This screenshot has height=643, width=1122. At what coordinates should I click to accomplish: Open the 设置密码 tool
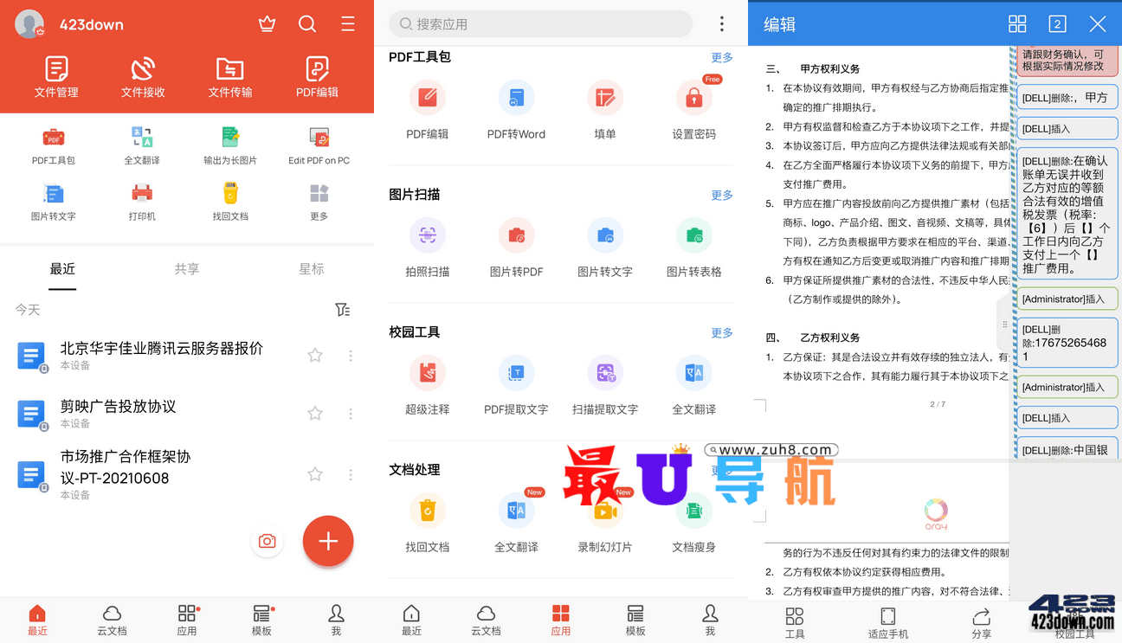[x=693, y=110]
